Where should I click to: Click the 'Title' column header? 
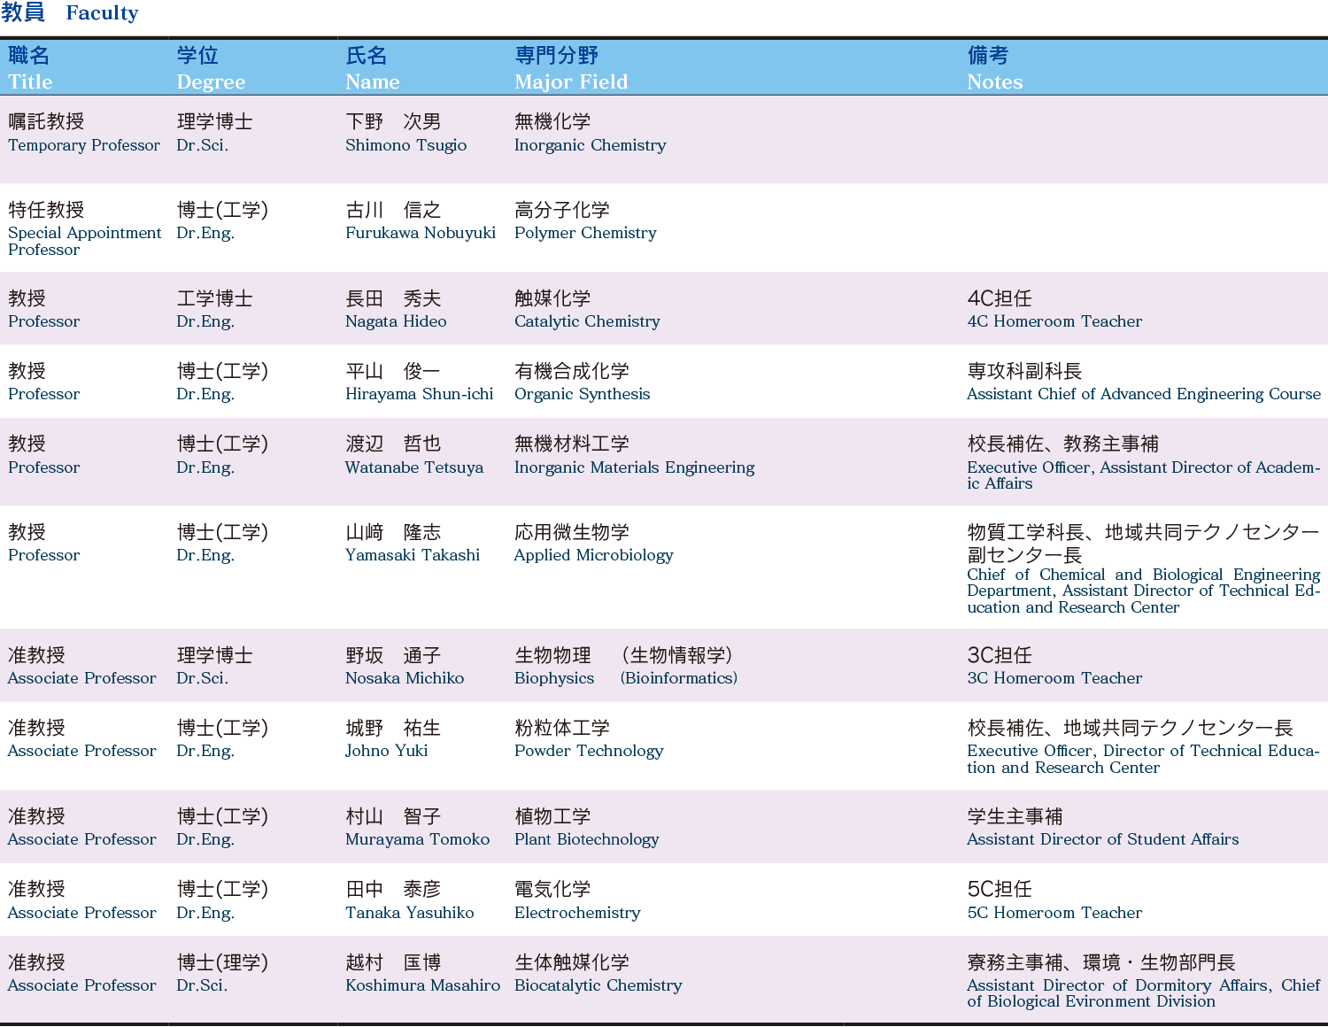point(30,81)
